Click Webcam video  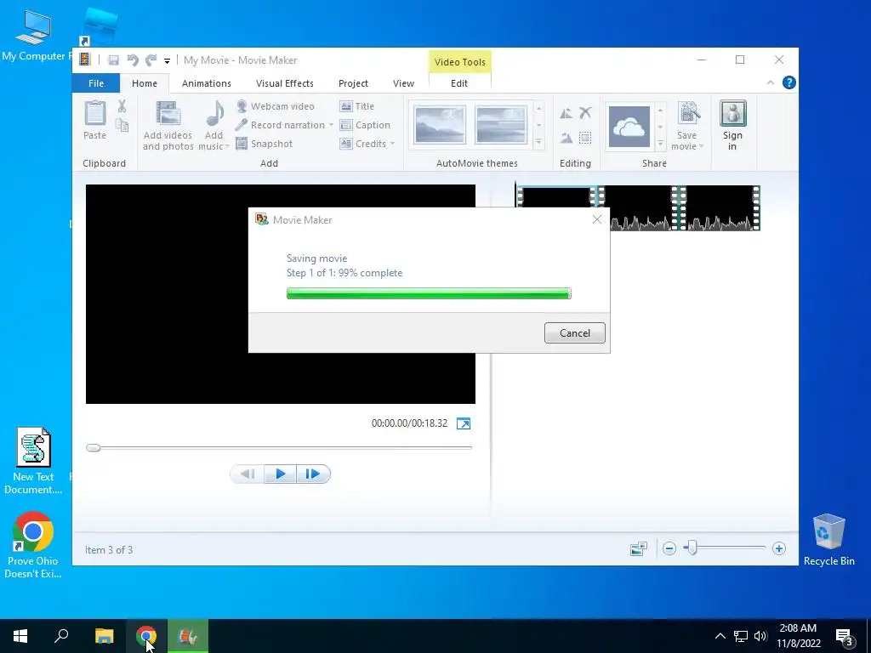click(276, 106)
